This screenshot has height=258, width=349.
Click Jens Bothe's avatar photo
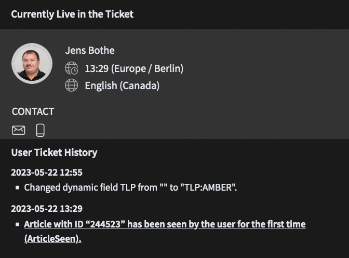point(32,63)
